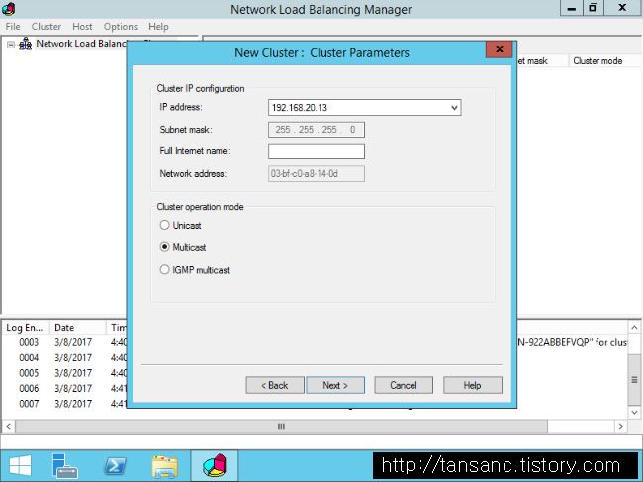This screenshot has height=482, width=643.
Task: Open the Cluster menu
Action: [46, 27]
